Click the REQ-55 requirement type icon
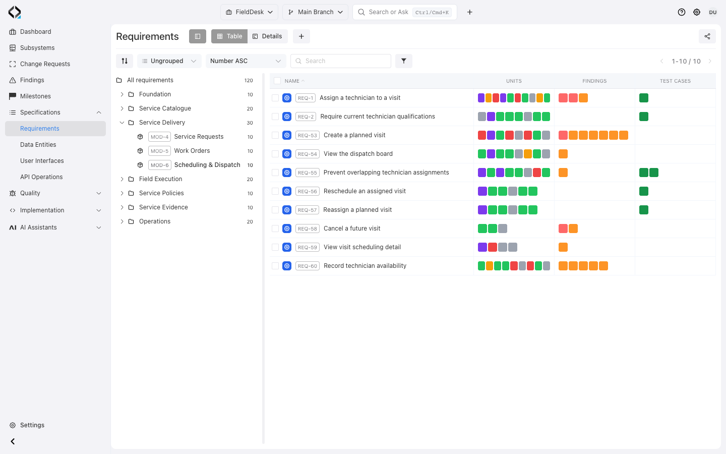This screenshot has height=454, width=726. 287,173
